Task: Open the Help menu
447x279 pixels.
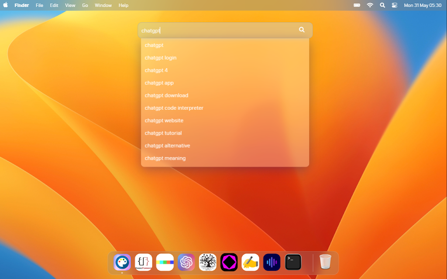Action: pos(124,5)
